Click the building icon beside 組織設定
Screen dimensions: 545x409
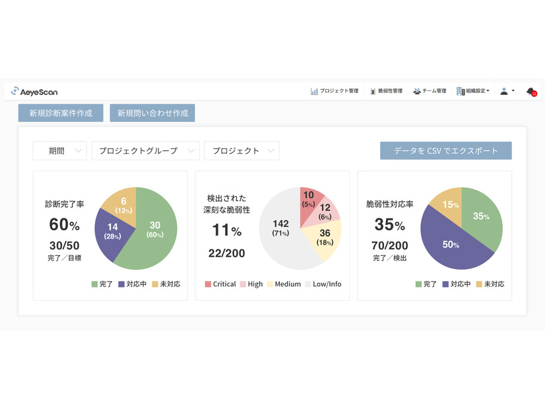click(x=460, y=90)
